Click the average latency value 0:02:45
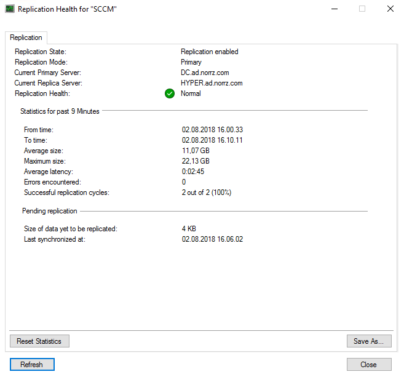Viewport: 404px width, 377px height. point(192,172)
